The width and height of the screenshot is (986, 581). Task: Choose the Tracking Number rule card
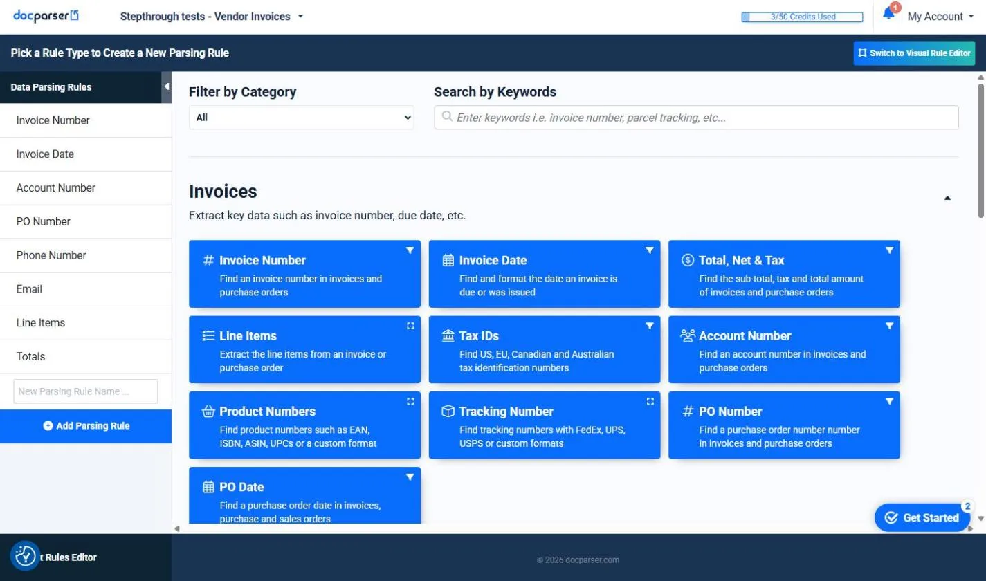tap(545, 425)
